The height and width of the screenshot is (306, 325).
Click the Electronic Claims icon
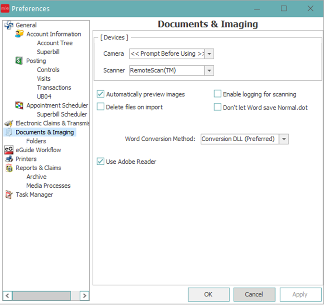click(x=9, y=123)
